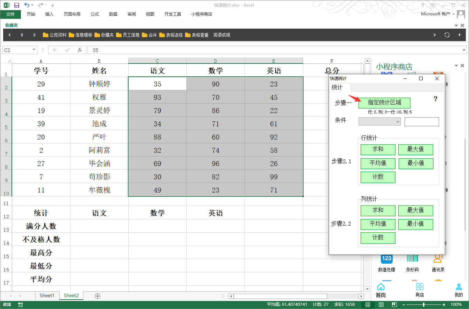Screen dimensions: 469x309
Task: Click 最大值 under 列统计
Action: tap(416, 210)
